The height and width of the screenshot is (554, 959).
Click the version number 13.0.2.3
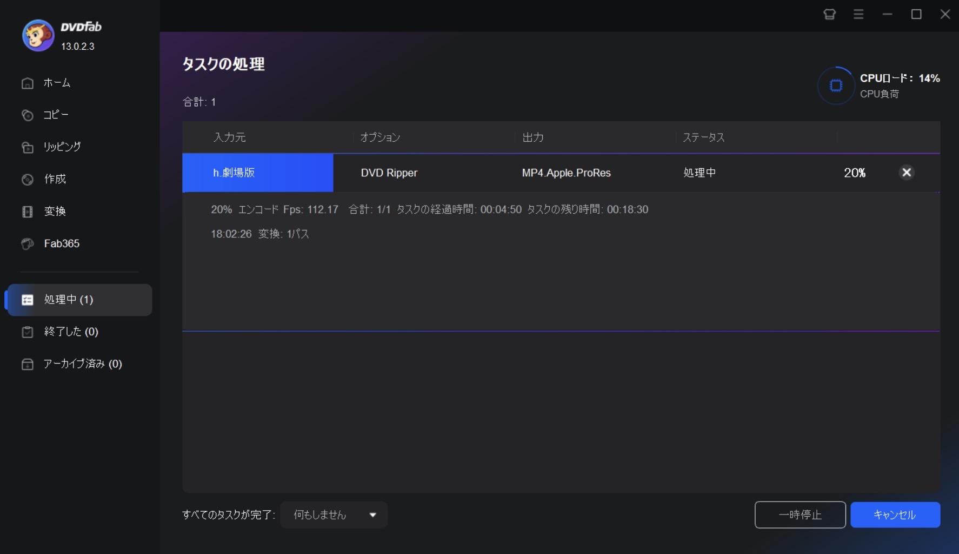click(x=78, y=47)
